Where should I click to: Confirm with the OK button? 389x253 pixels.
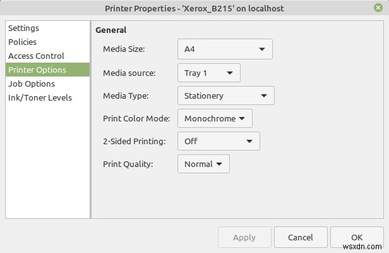(x=357, y=237)
